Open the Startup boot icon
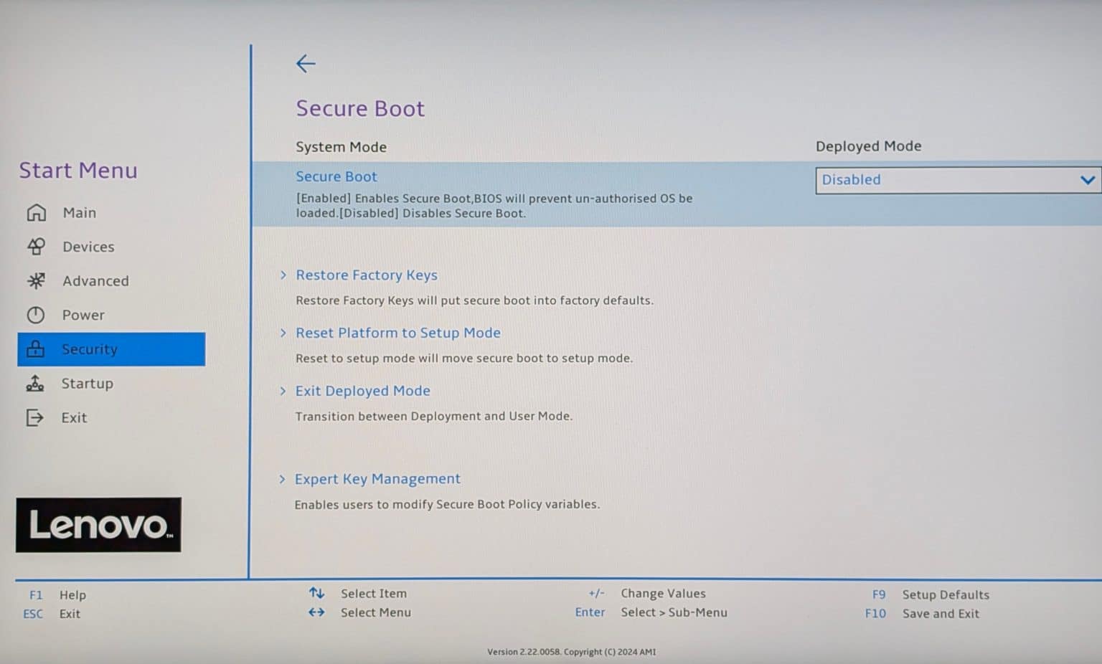Image resolution: width=1102 pixels, height=664 pixels. (x=36, y=384)
